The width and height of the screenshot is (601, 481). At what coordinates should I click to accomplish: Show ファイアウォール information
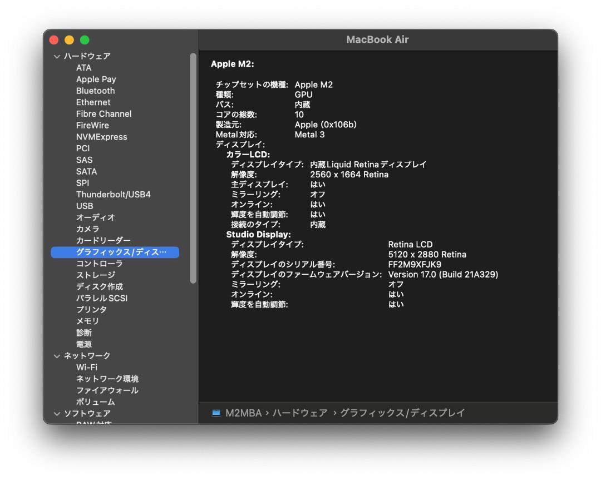[107, 390]
